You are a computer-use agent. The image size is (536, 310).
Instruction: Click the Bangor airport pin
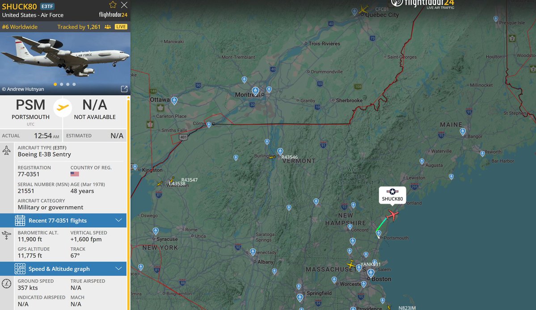click(x=463, y=131)
